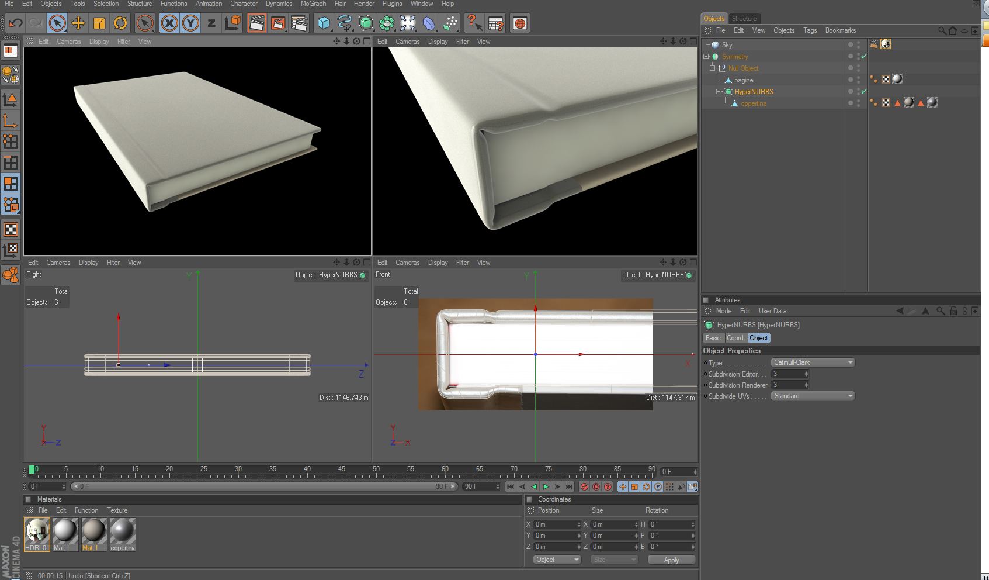Select the Rotate tool in the top toolbar
This screenshot has height=580, width=989.
point(120,23)
